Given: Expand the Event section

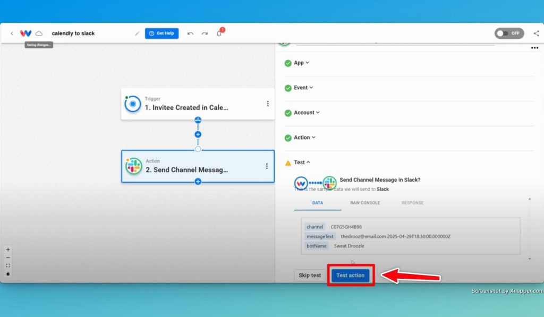Looking at the screenshot, I should click(303, 88).
